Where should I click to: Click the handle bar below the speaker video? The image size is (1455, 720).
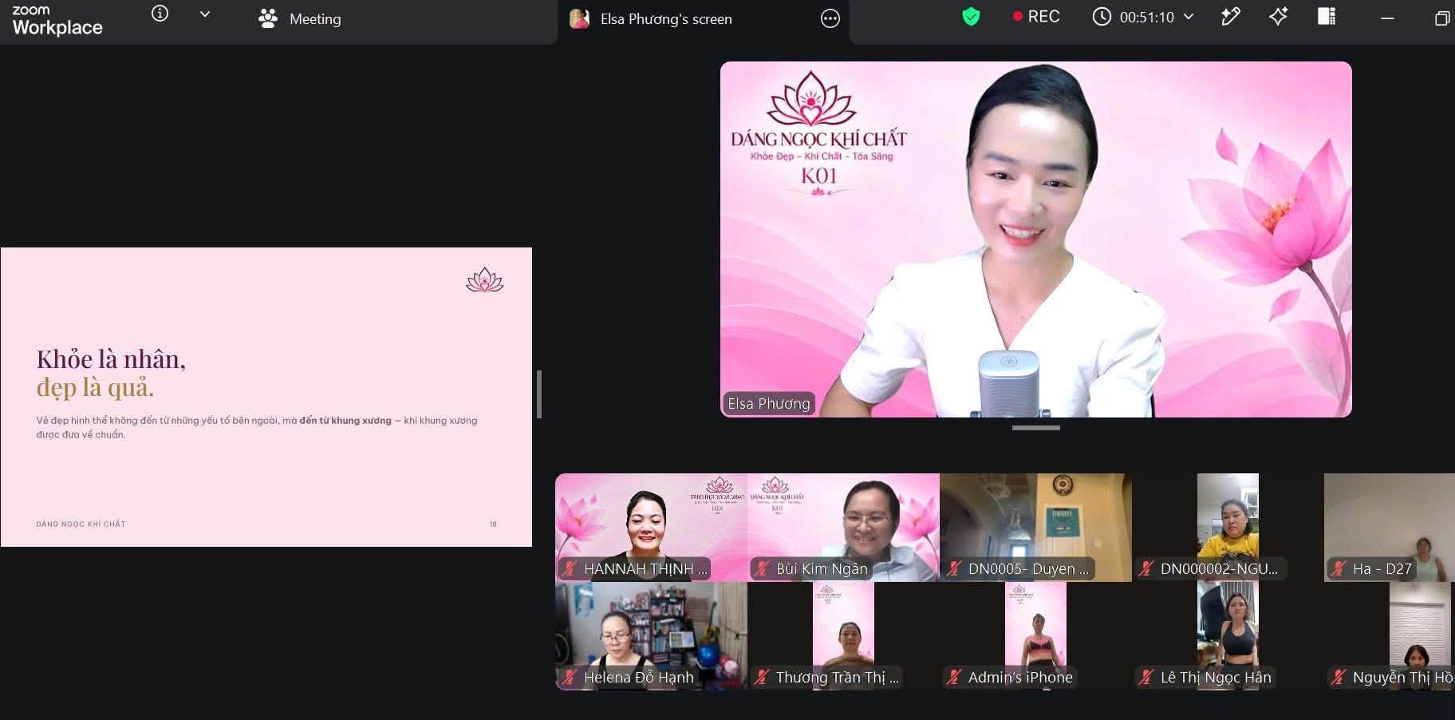(x=1036, y=428)
